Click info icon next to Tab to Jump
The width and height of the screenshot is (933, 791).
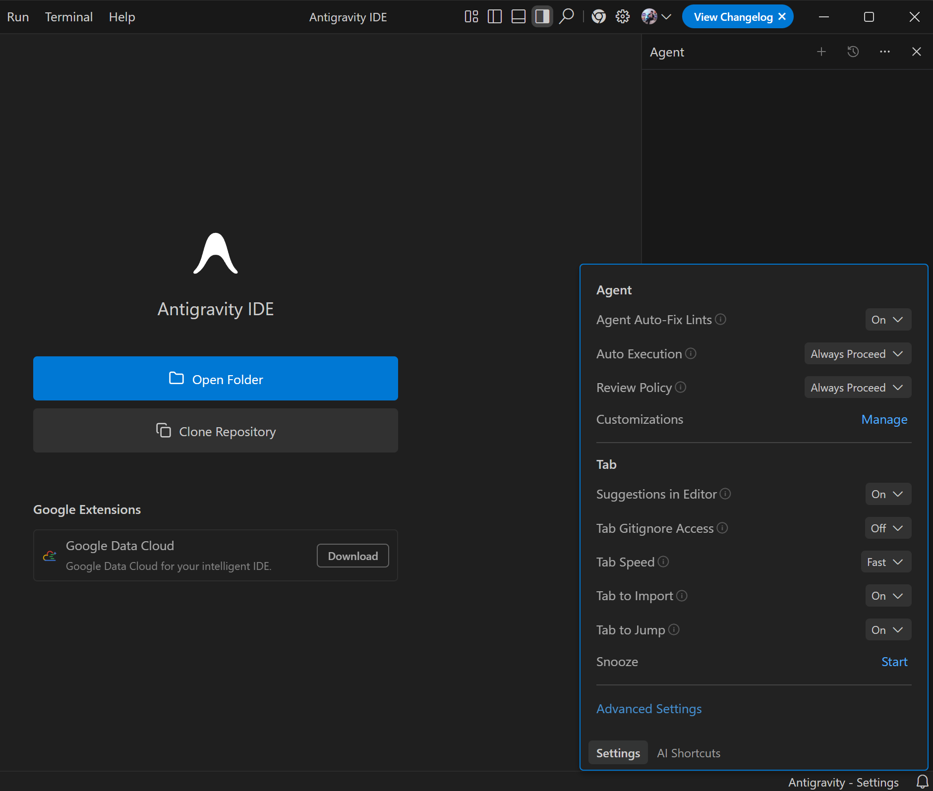coord(674,629)
